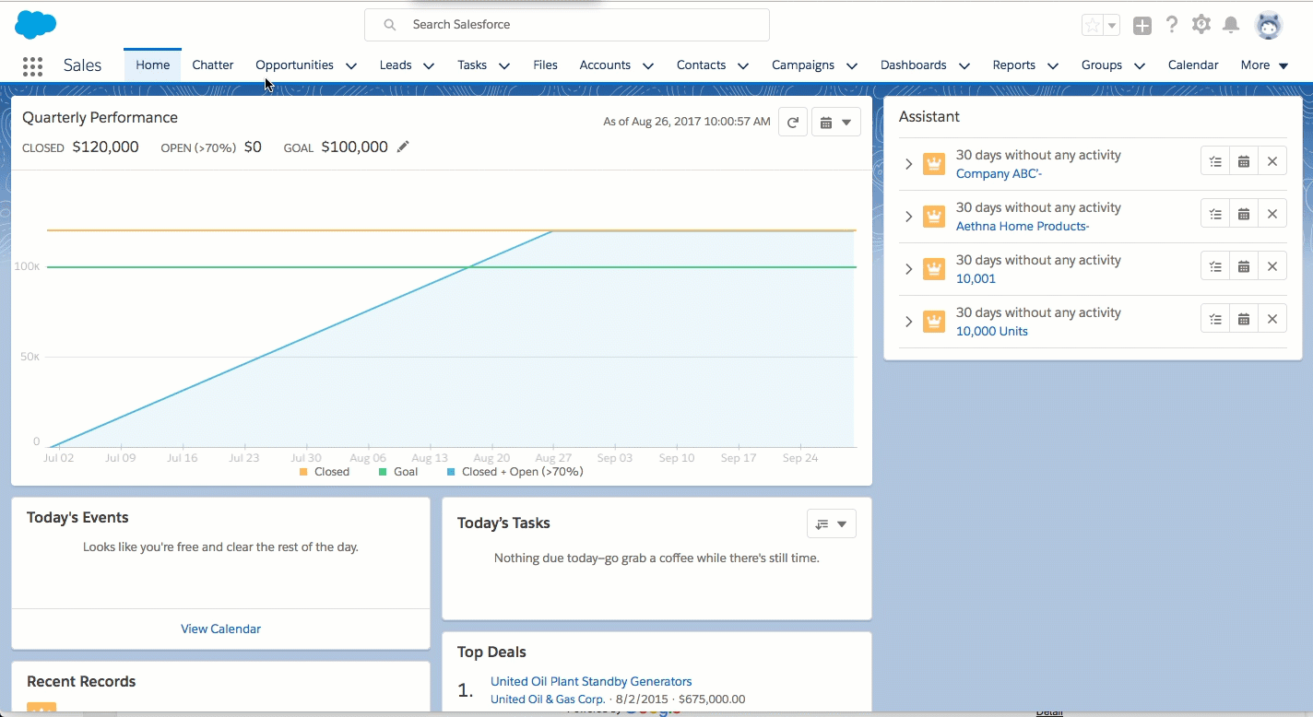This screenshot has height=717, width=1313.
Task: Create a task for 10,000 Units
Action: 1215,319
